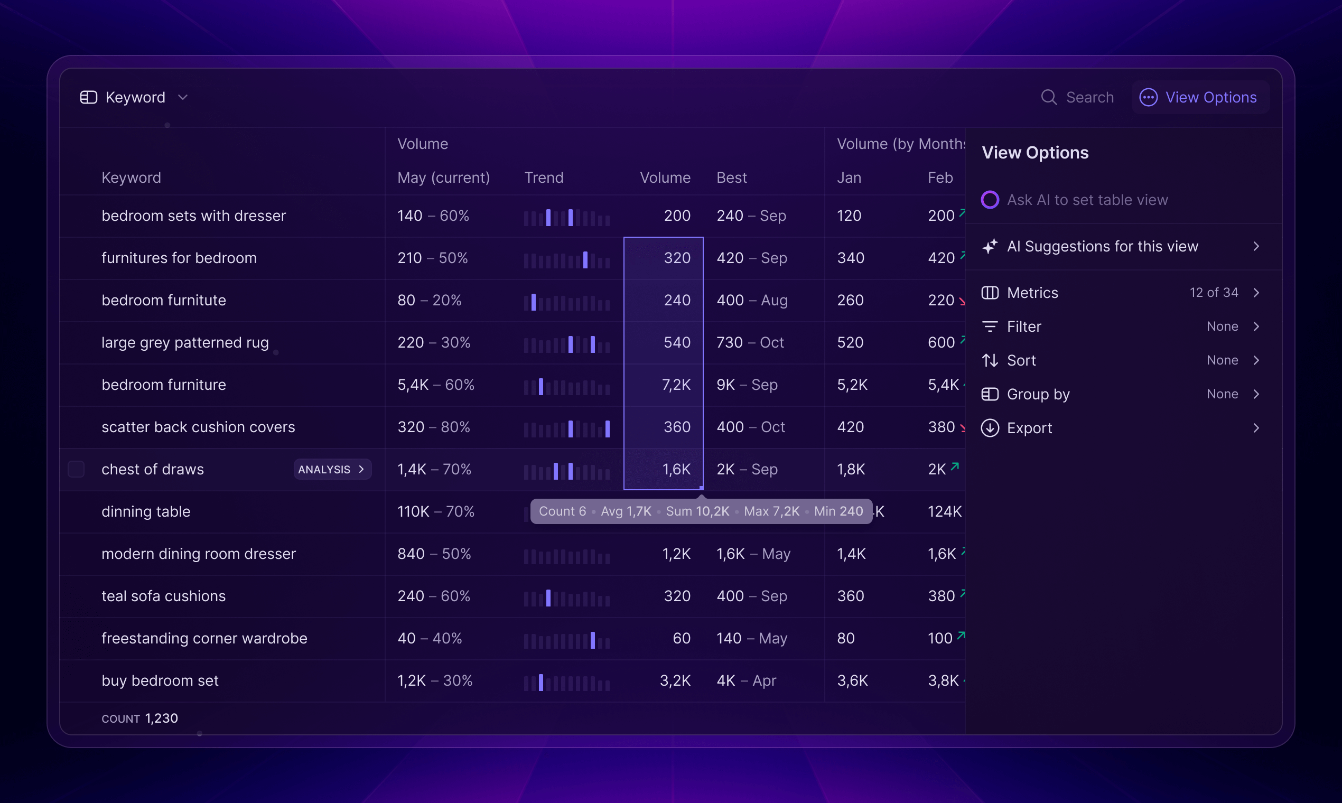The width and height of the screenshot is (1342, 803).
Task: Open the Filter menu entry
Action: click(1024, 326)
